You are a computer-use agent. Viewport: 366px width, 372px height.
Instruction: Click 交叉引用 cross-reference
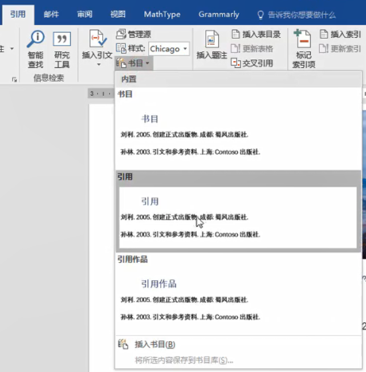coord(252,63)
